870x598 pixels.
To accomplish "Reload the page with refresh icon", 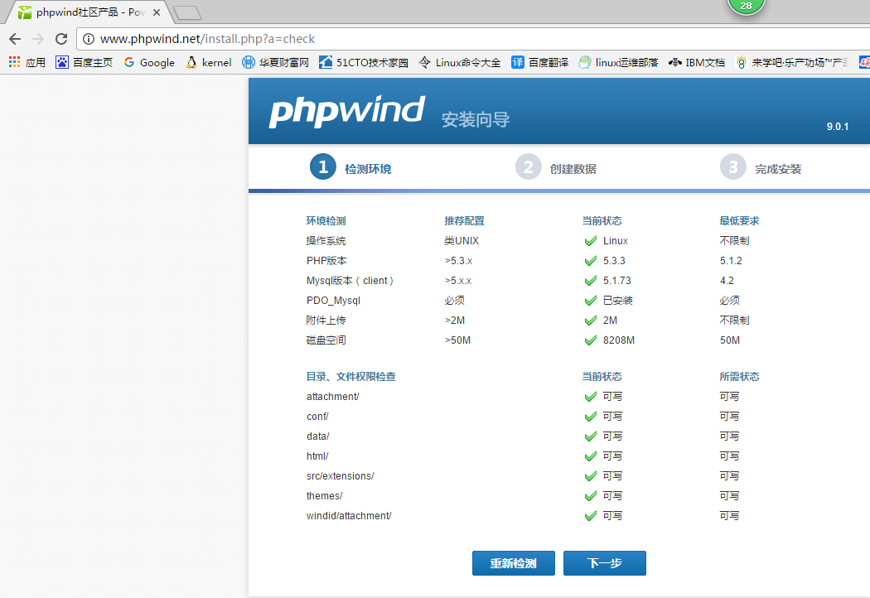I will (x=61, y=39).
